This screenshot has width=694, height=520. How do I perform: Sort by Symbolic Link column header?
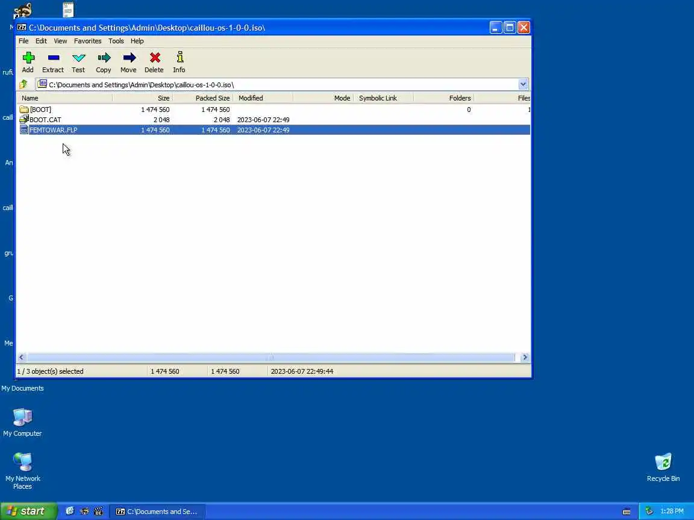383,97
